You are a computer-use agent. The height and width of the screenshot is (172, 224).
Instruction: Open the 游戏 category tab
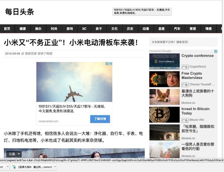pyautogui.click(x=70, y=29)
